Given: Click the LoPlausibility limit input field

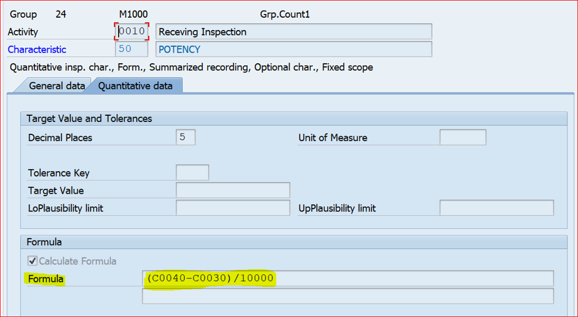Looking at the screenshot, I should click(x=233, y=208).
